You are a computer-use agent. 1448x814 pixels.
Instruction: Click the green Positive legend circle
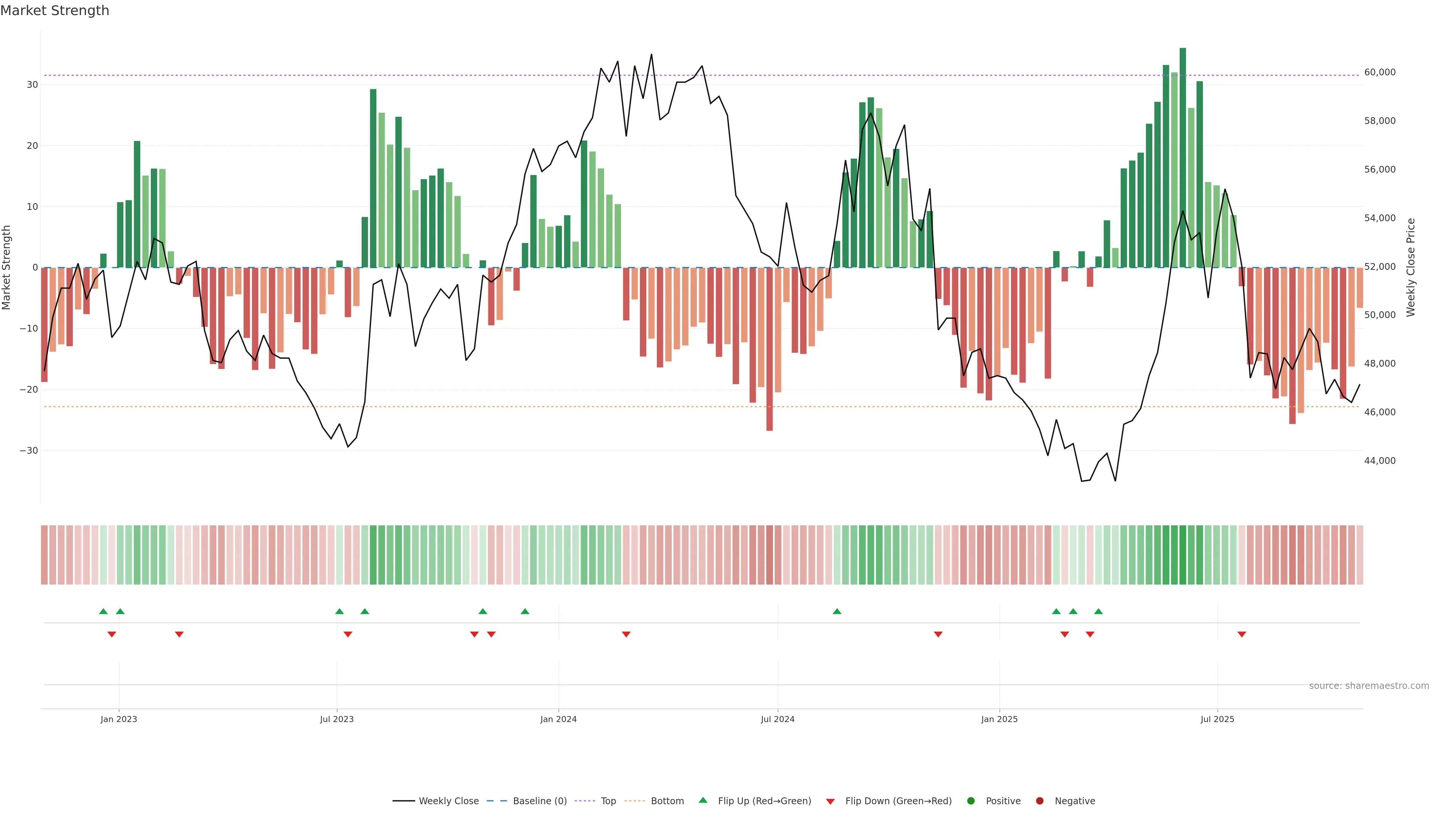point(971,800)
